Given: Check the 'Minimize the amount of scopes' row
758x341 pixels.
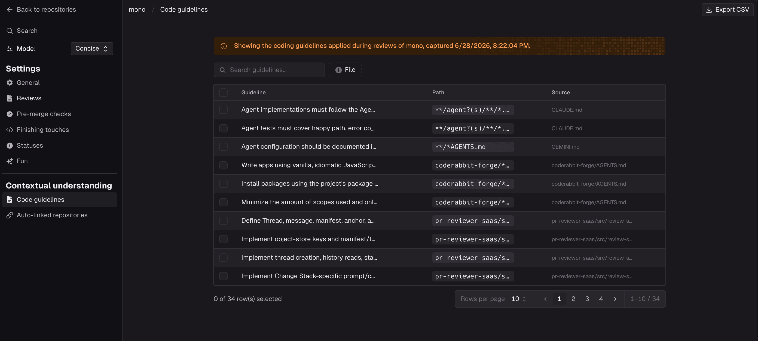Looking at the screenshot, I should [x=223, y=203].
